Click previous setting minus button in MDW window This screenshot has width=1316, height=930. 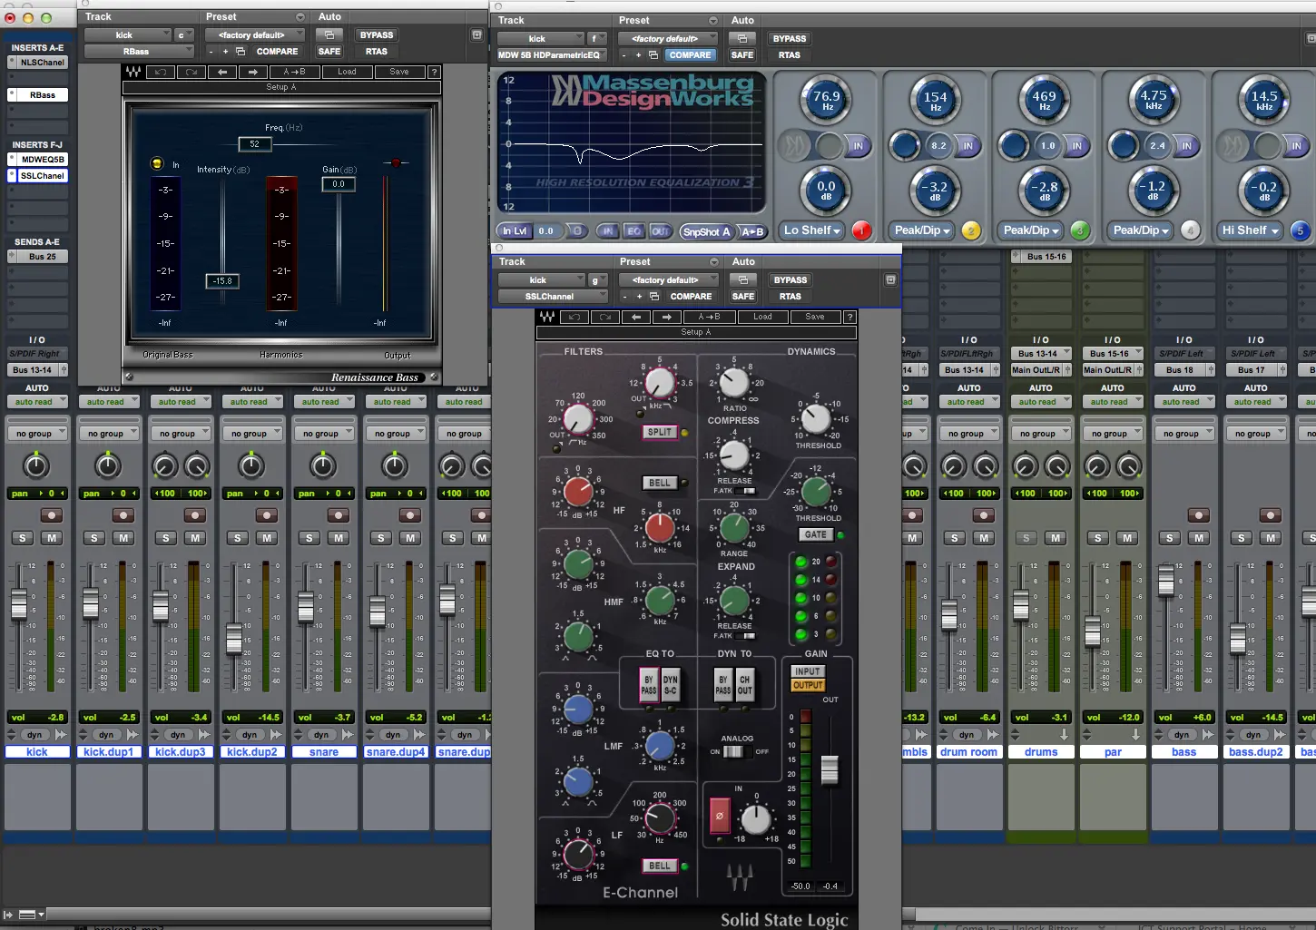pyautogui.click(x=624, y=55)
